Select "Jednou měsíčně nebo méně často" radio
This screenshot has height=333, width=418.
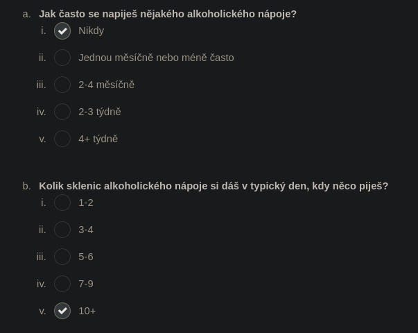[62, 58]
